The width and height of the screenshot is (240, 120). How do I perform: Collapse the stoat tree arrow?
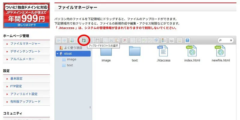[57, 54]
